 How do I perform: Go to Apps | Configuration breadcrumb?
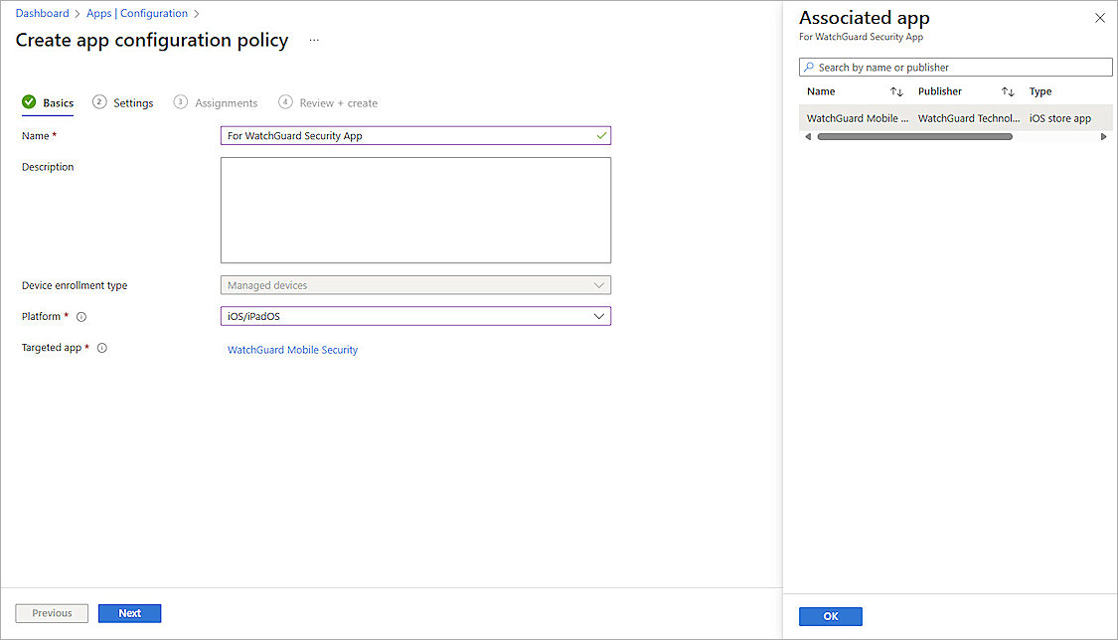pos(137,14)
